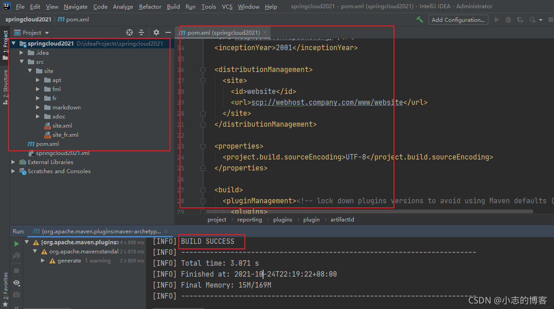Open the File menu
This screenshot has width=554, height=309.
tap(20, 6)
